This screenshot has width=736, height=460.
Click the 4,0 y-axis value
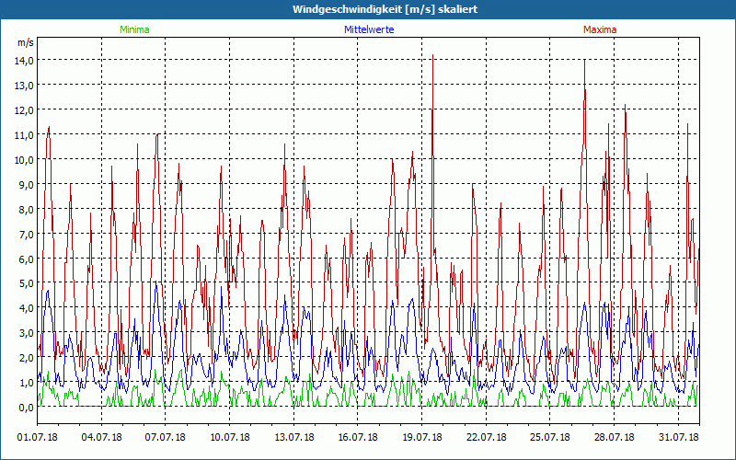[x=27, y=308]
